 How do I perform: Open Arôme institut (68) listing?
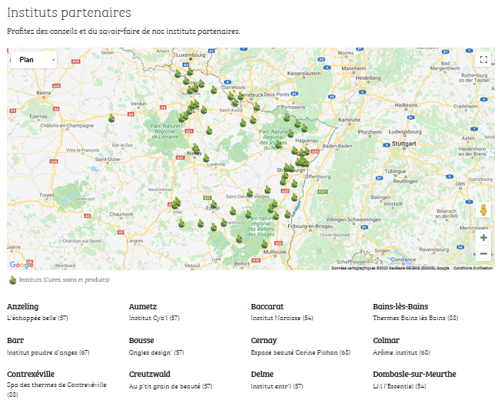coord(401,352)
